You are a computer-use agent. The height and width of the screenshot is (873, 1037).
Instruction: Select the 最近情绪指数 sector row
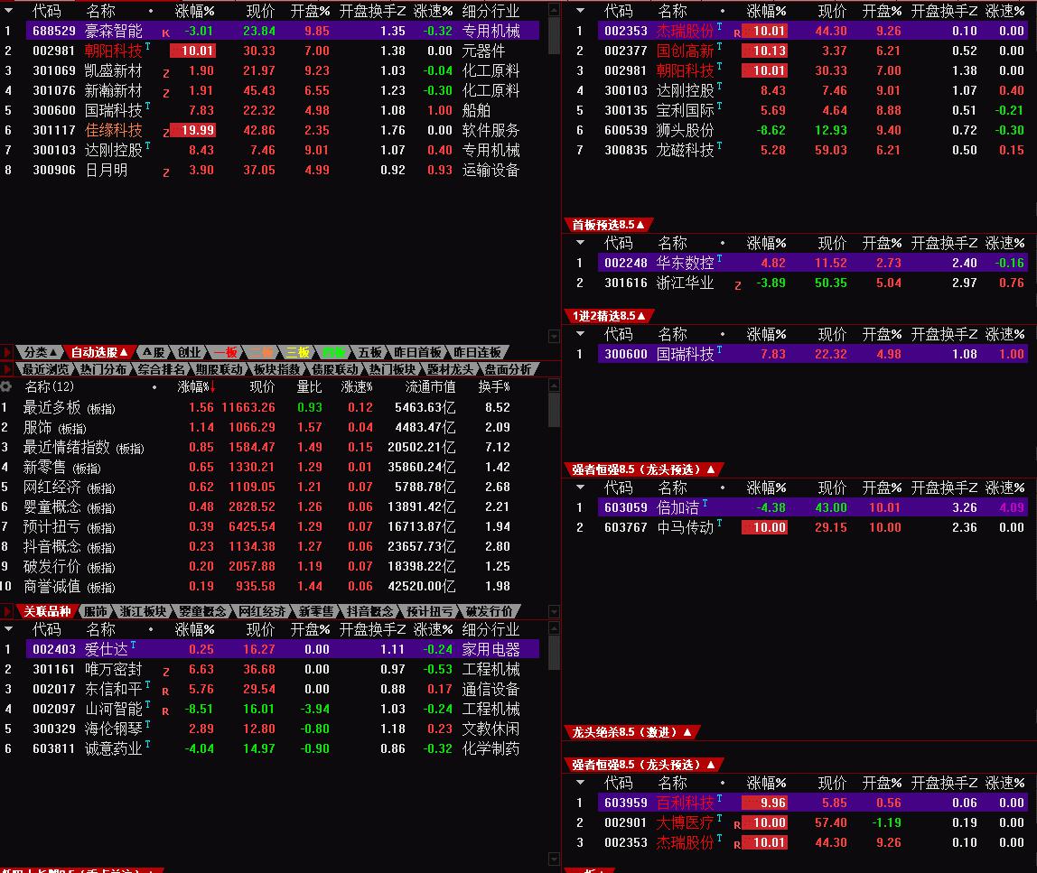tap(271, 448)
